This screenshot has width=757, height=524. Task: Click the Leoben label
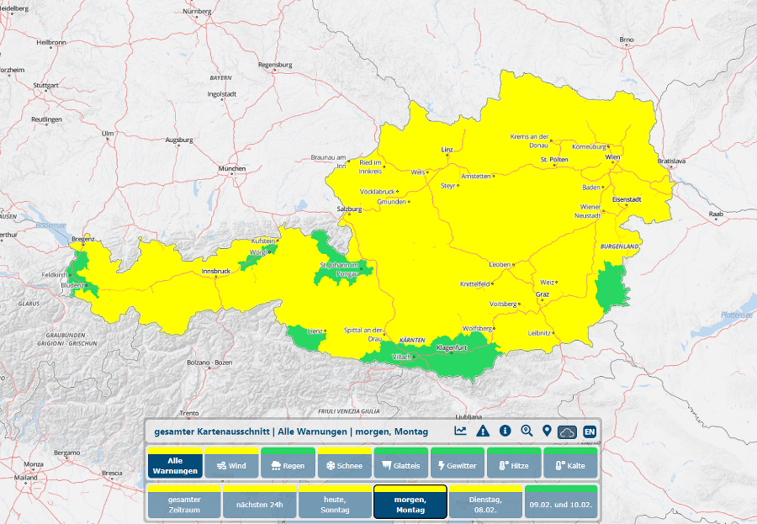pos(500,265)
